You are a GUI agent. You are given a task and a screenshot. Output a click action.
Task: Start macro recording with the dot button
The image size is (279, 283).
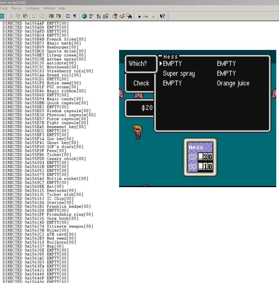139,17
